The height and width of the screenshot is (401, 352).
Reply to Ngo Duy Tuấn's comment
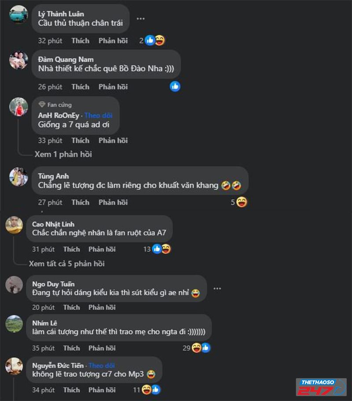102,307
